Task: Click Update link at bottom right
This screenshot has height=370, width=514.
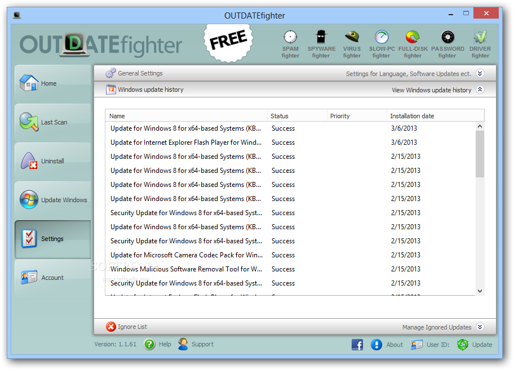Action: click(482, 345)
